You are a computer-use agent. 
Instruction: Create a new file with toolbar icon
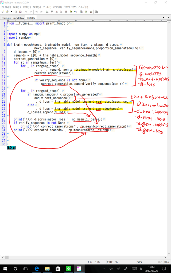point(2,12)
